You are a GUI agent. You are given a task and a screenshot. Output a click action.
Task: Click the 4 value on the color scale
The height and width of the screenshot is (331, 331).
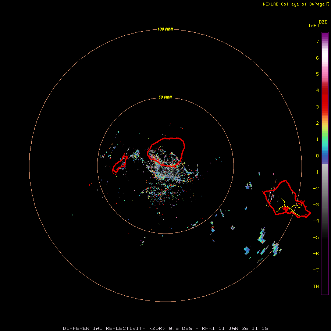pos(317,90)
